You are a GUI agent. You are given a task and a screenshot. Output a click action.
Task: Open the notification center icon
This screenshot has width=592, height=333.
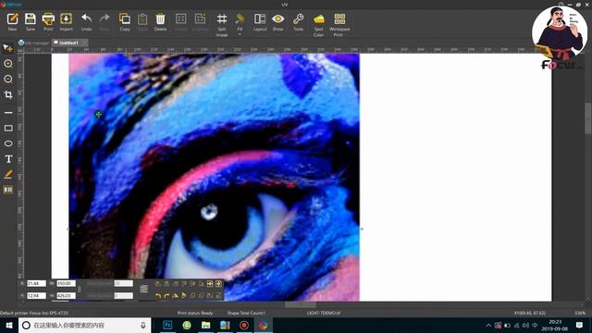580,325
